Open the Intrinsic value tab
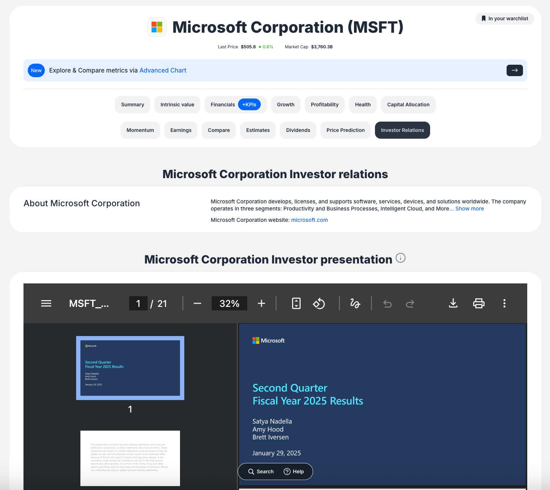Screen dimensions: 550x490 [178, 105]
